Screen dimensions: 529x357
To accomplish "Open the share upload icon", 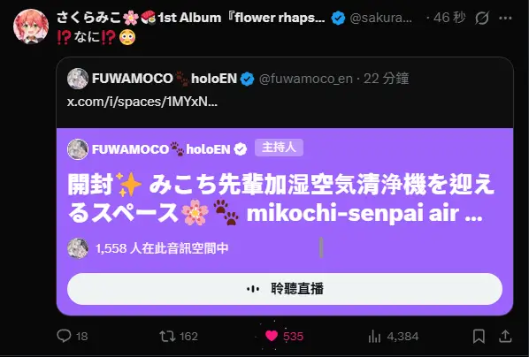I will (505, 336).
